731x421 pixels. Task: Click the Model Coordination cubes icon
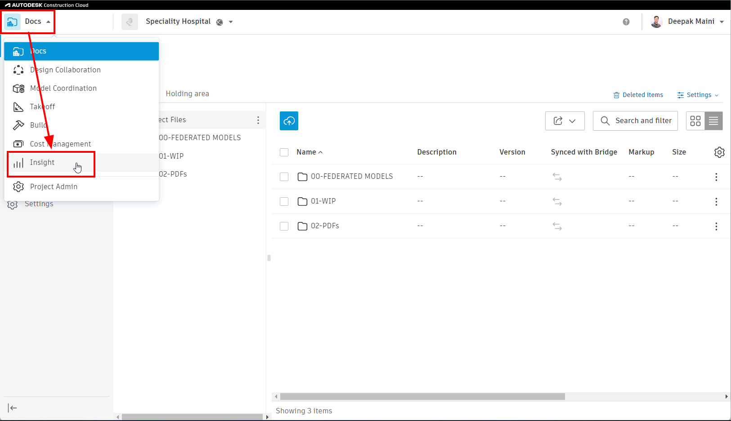18,89
